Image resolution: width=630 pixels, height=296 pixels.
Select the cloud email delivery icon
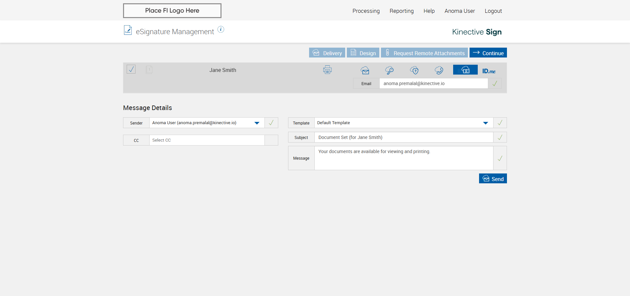pyautogui.click(x=365, y=70)
